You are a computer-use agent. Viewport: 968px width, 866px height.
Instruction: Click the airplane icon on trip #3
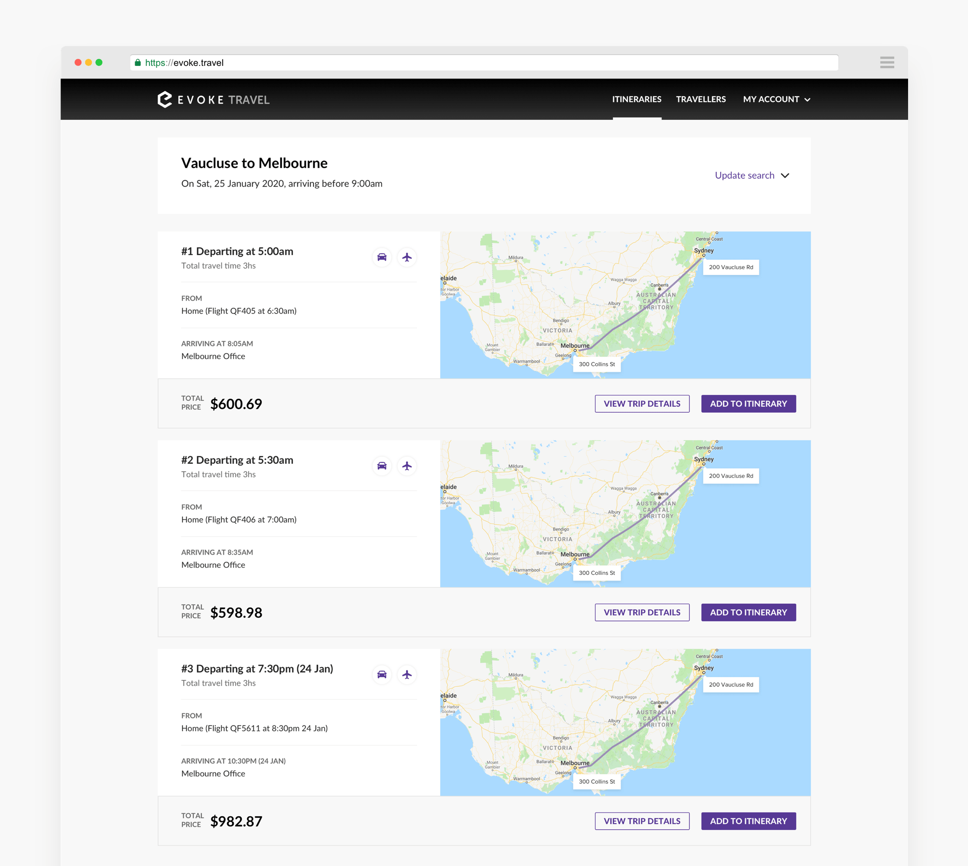pyautogui.click(x=407, y=675)
